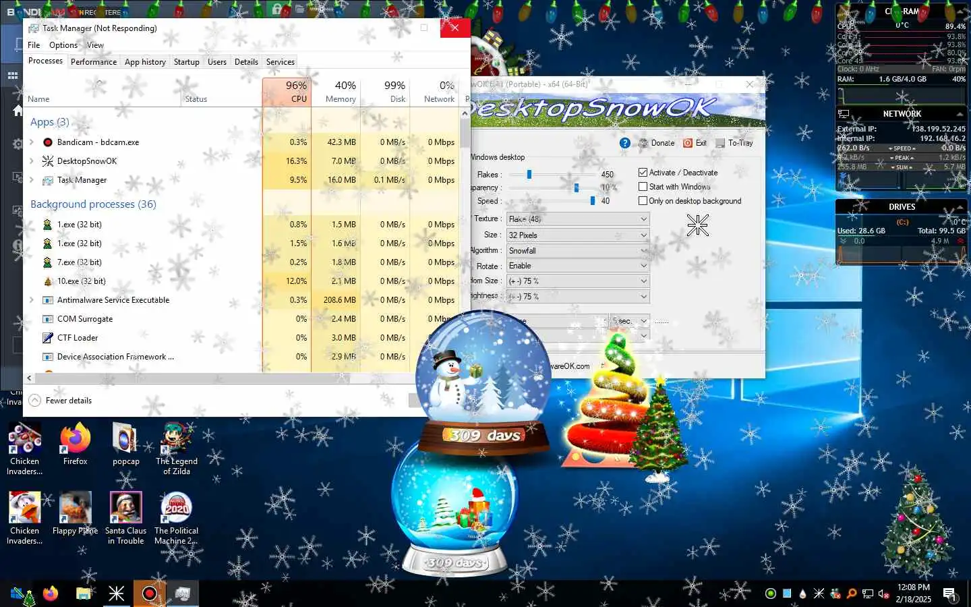Open Santa Claus in Trouble shortcut

pyautogui.click(x=125, y=519)
